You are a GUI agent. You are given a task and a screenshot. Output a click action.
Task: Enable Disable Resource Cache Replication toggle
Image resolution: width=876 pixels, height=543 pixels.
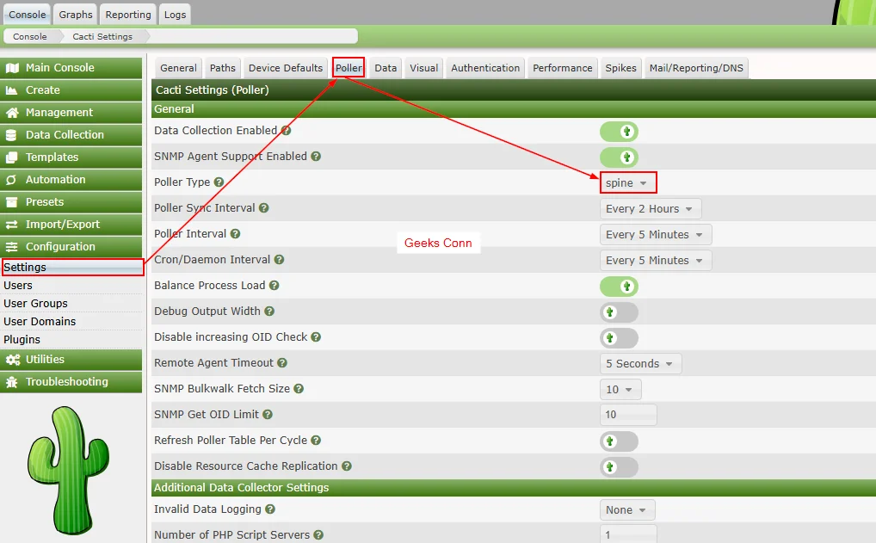coord(619,467)
